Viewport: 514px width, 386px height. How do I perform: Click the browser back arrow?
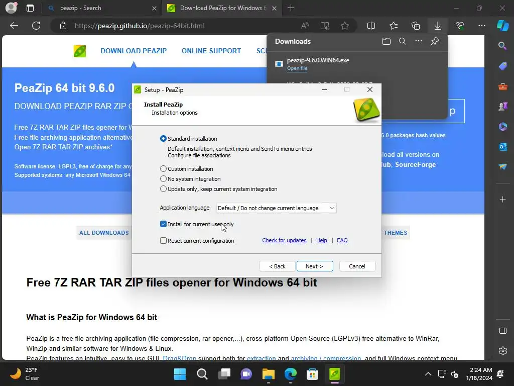[x=14, y=26]
